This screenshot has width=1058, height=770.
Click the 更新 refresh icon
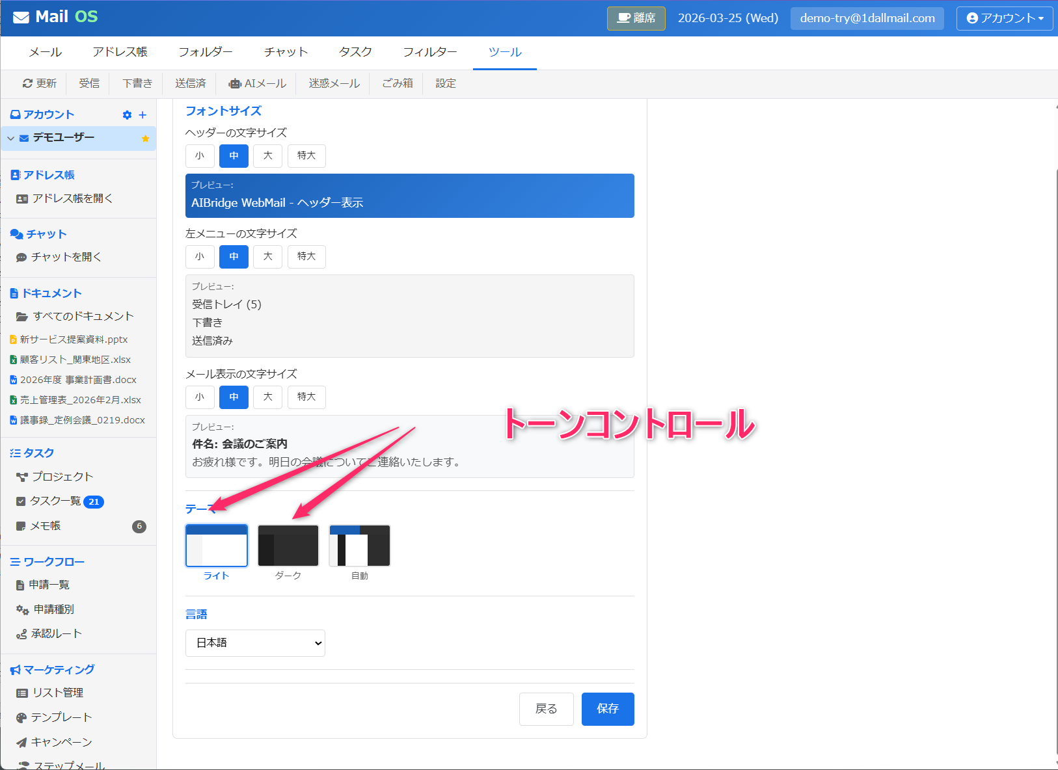tap(27, 84)
